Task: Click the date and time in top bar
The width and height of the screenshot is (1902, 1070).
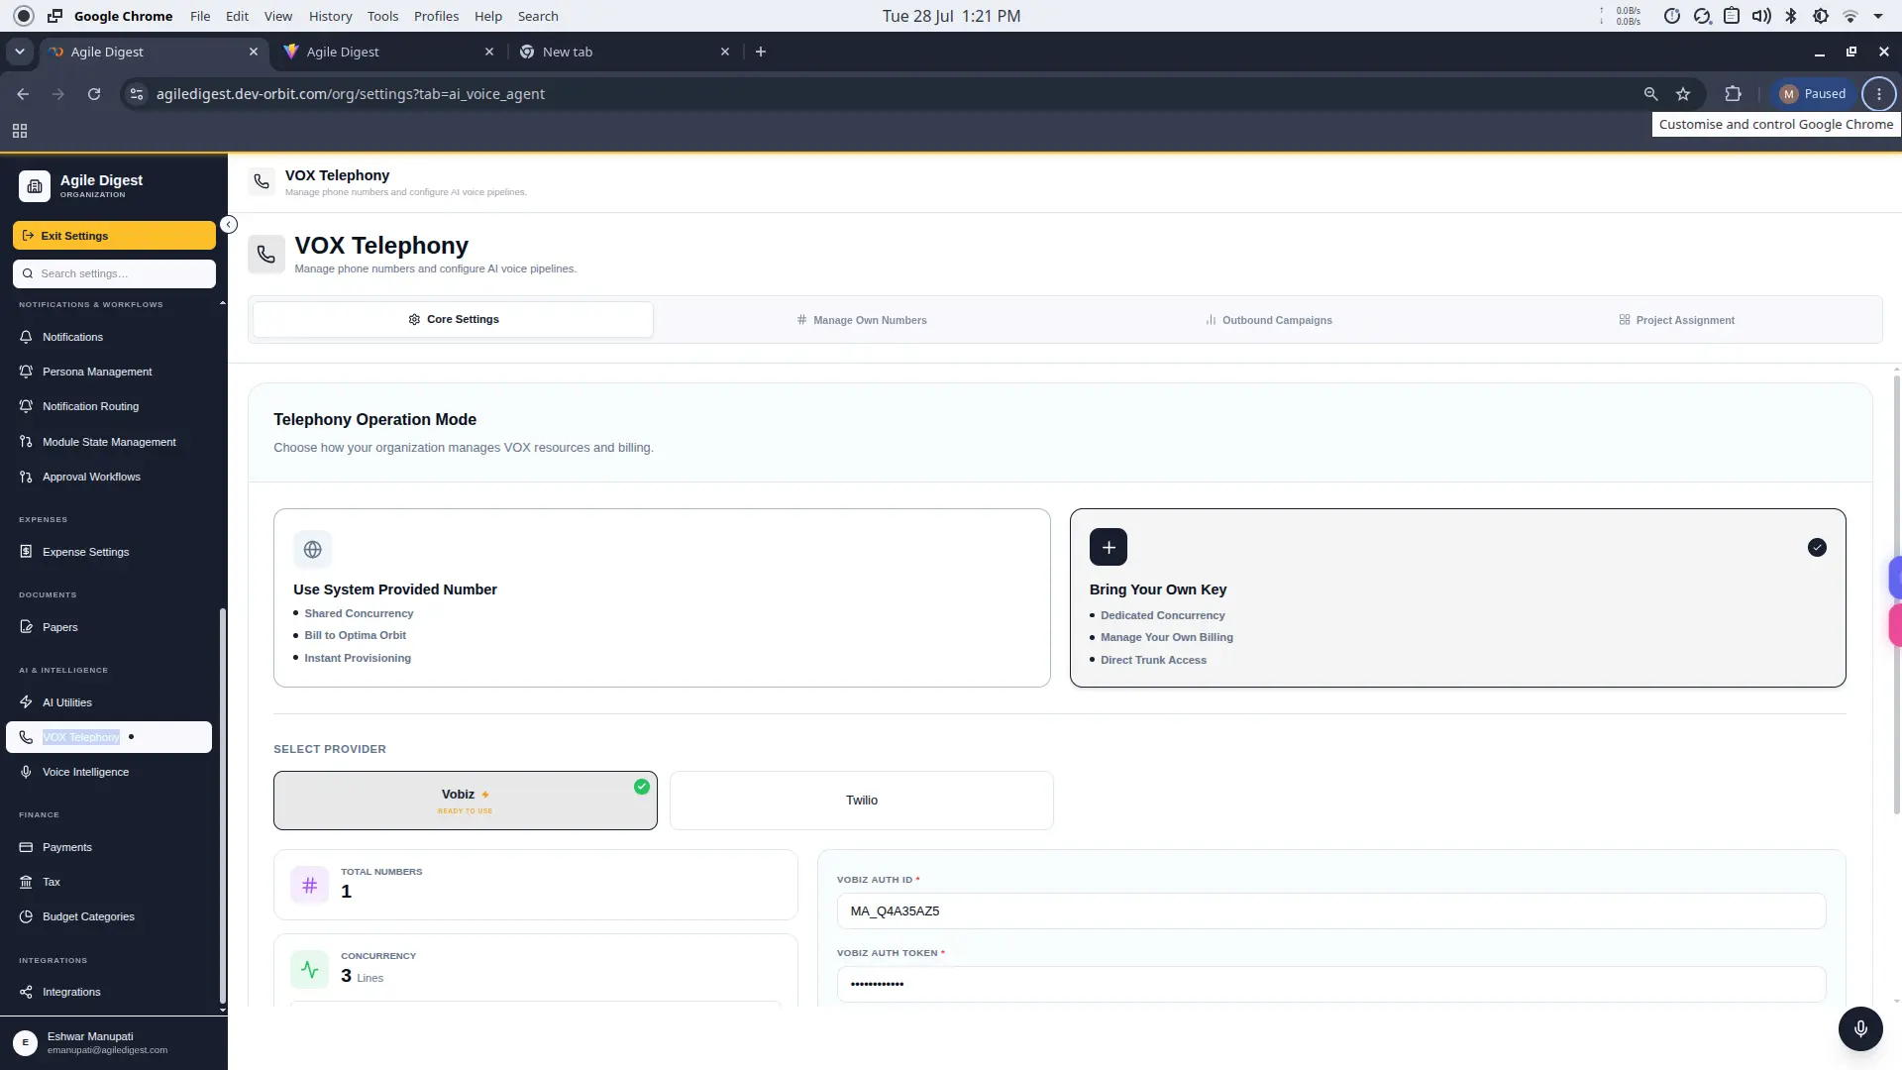Action: click(x=951, y=16)
